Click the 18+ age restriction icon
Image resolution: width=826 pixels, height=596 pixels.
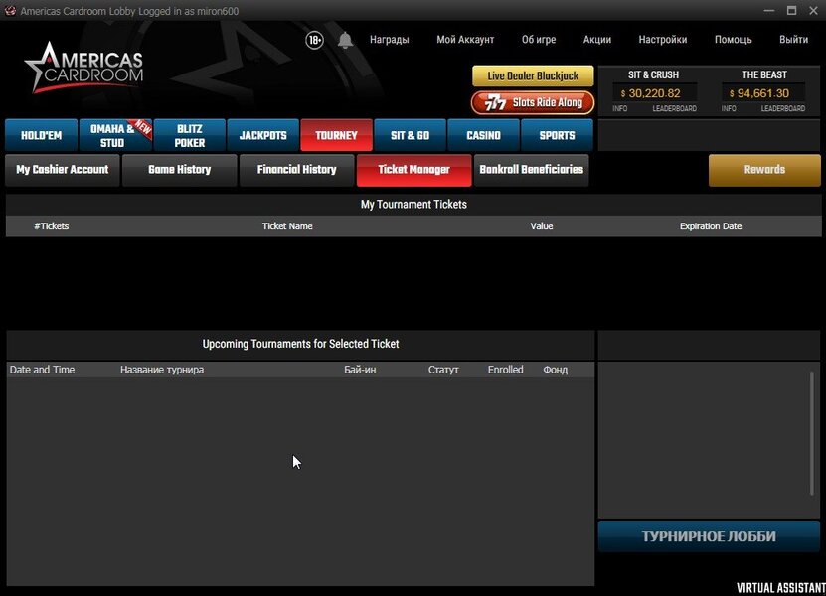click(x=315, y=40)
